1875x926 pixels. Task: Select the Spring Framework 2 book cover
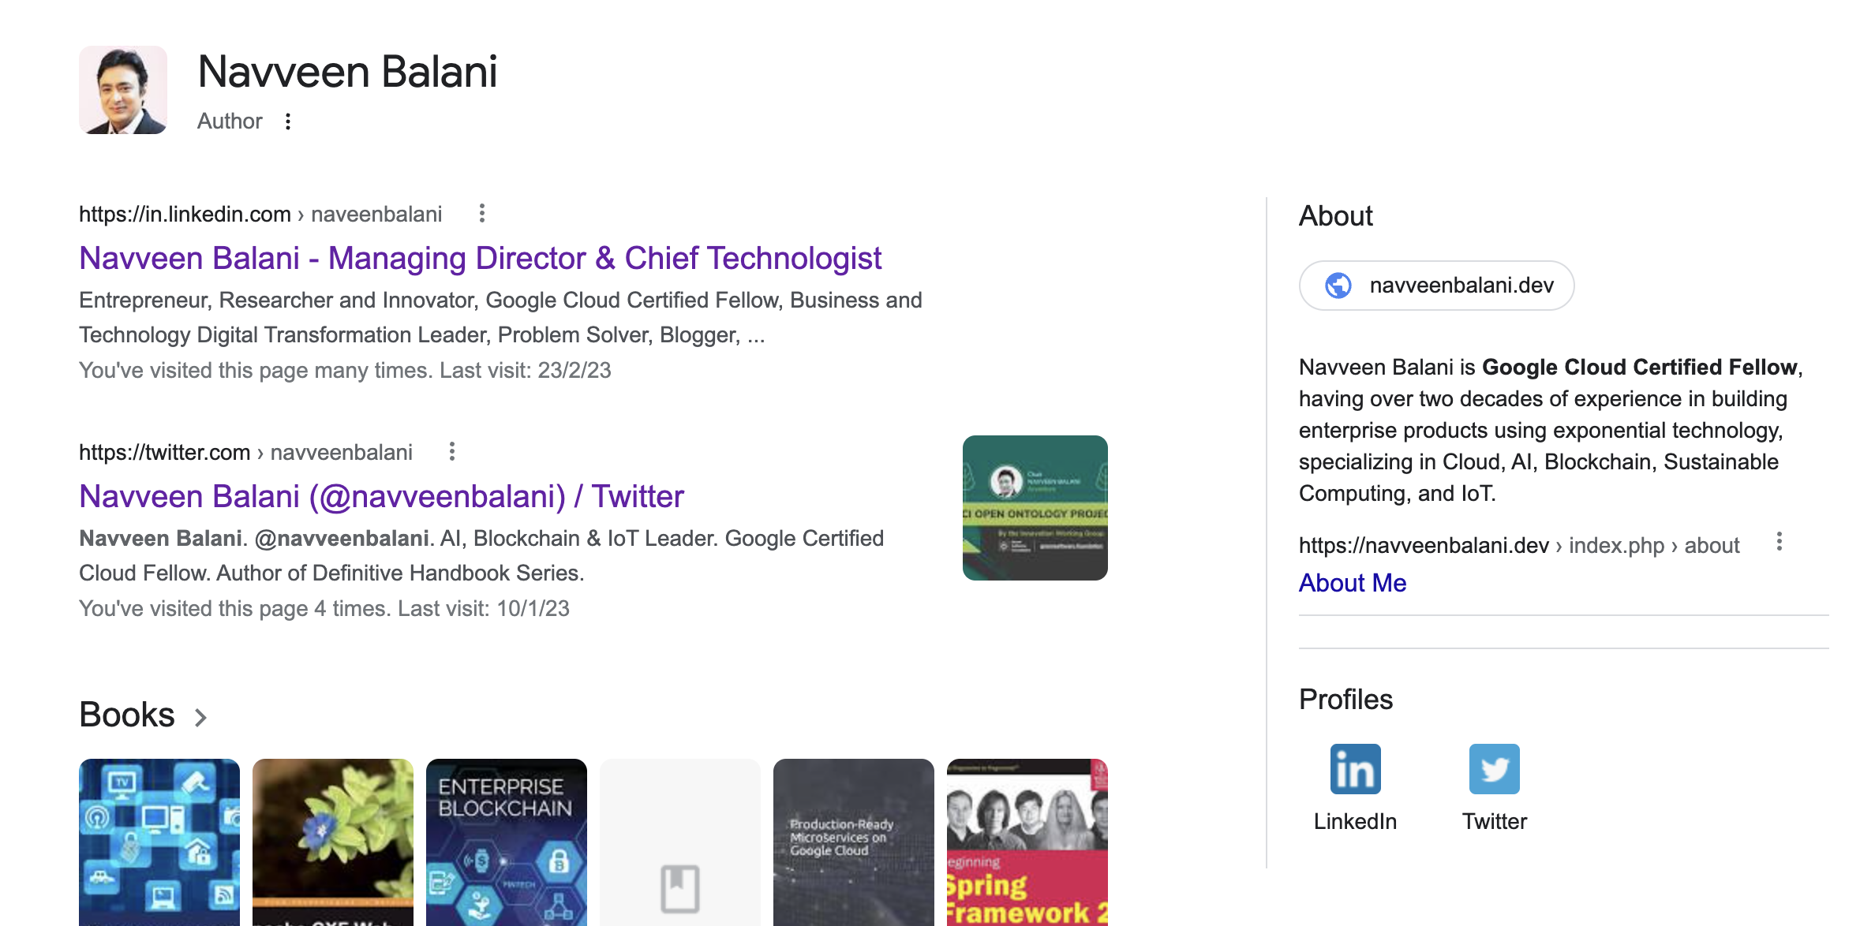coord(1027,842)
